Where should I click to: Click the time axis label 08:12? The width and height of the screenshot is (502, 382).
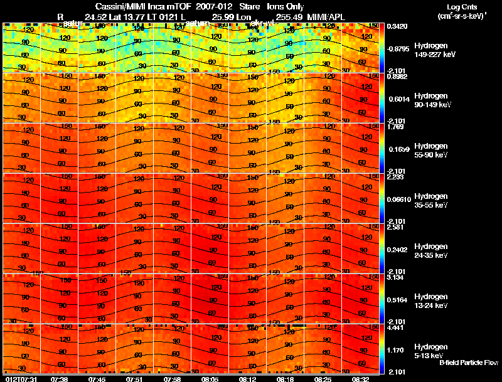[247, 379]
